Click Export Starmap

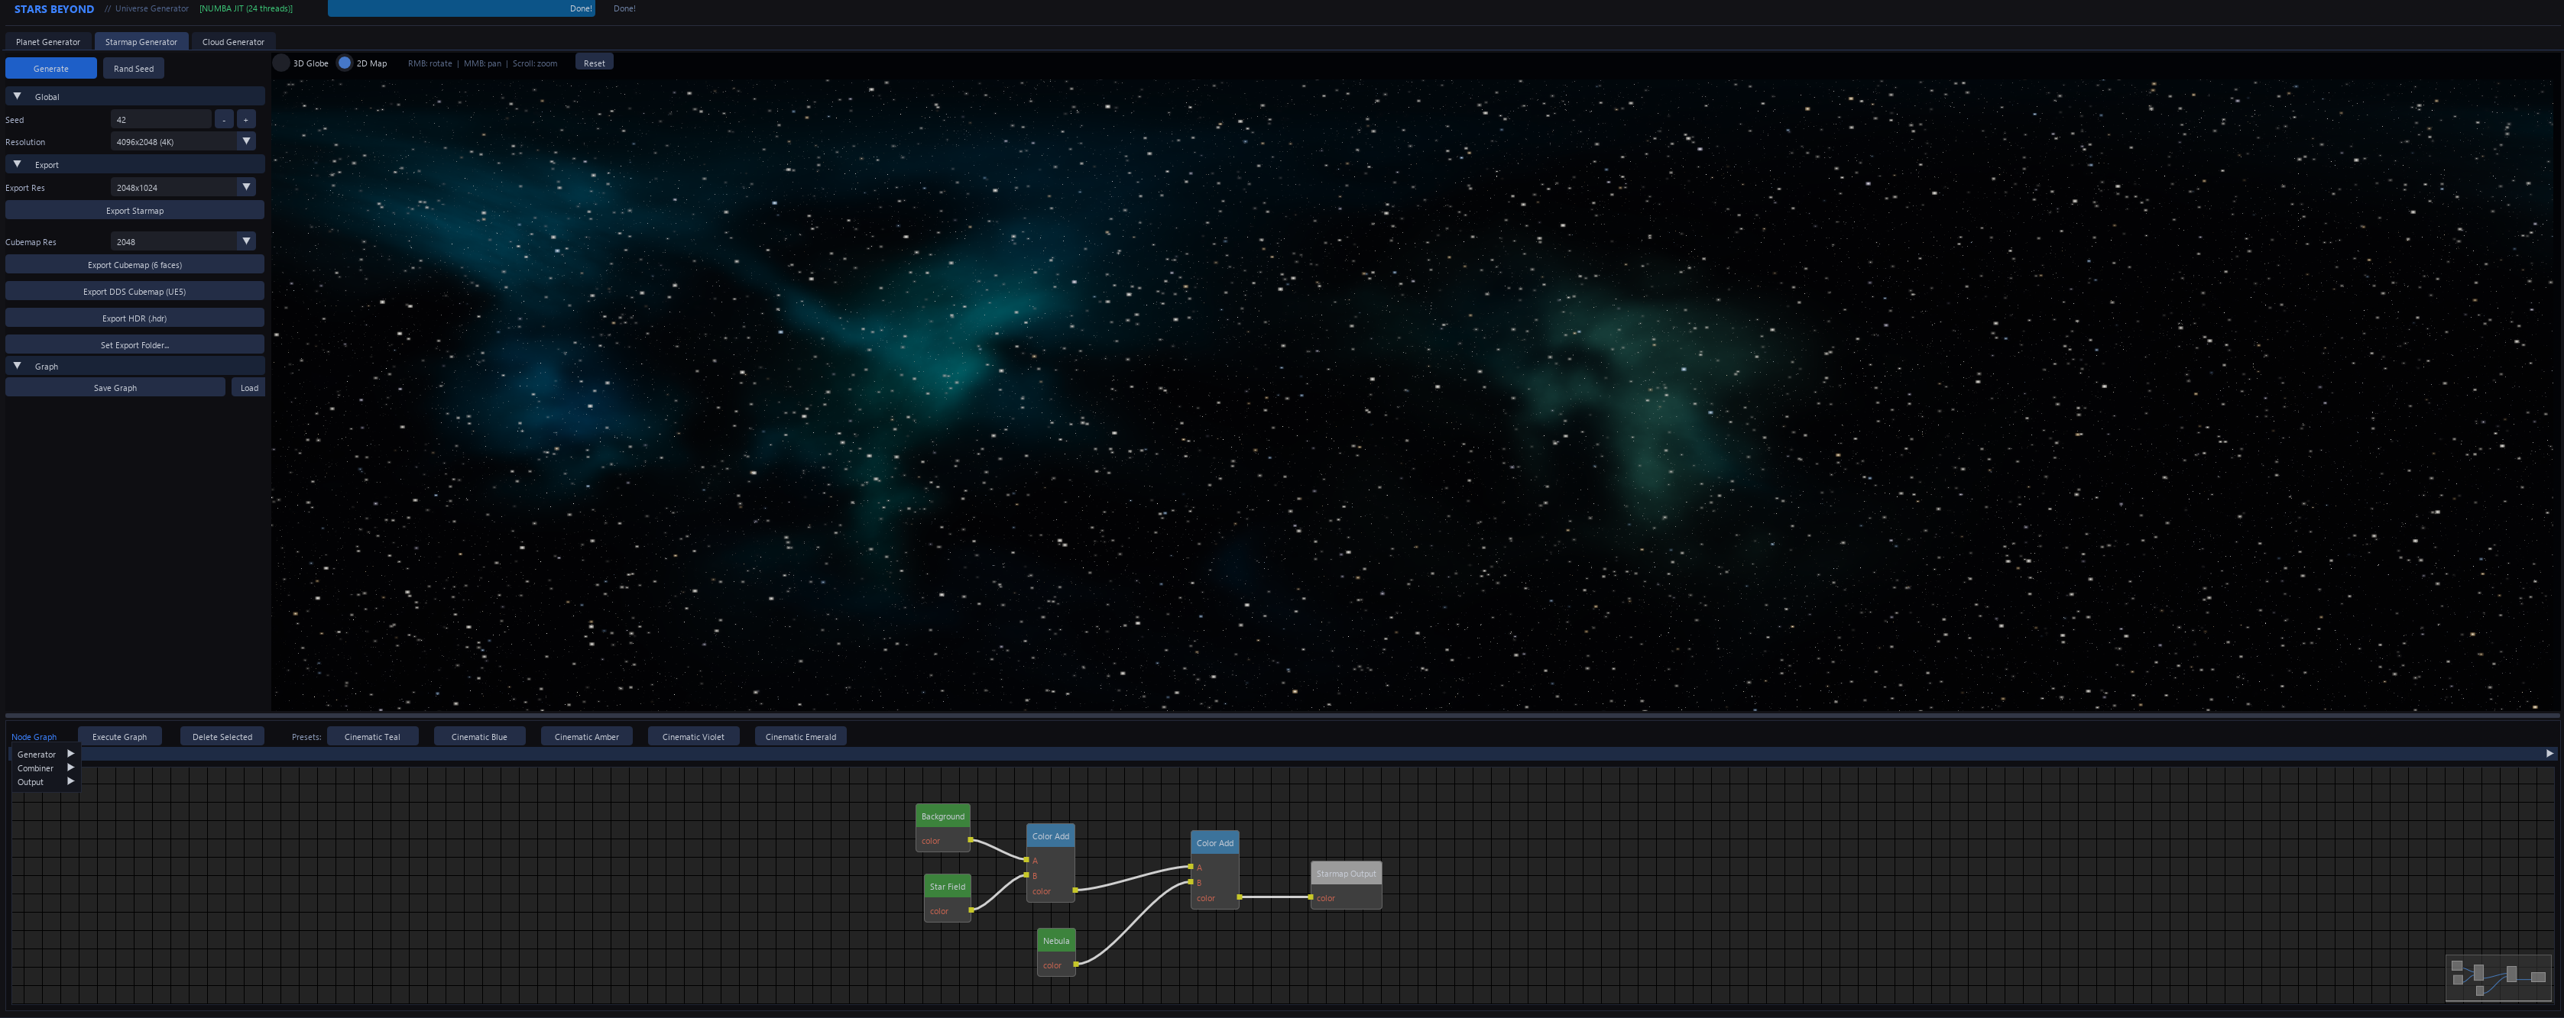point(135,210)
